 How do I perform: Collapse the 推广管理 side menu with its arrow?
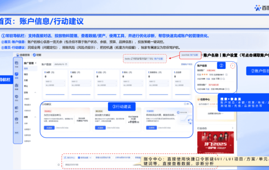tap(36, 63)
